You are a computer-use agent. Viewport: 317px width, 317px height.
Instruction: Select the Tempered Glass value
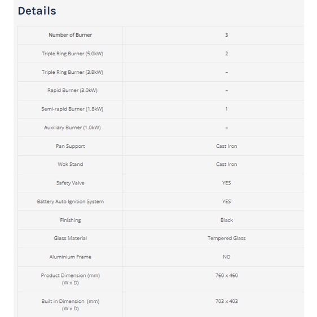coord(227,239)
